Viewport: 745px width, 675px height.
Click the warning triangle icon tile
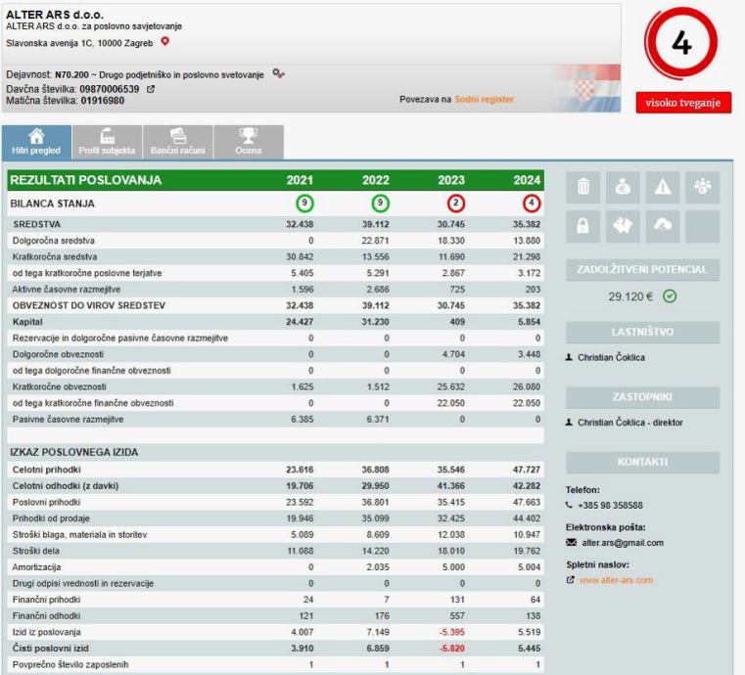point(663,187)
